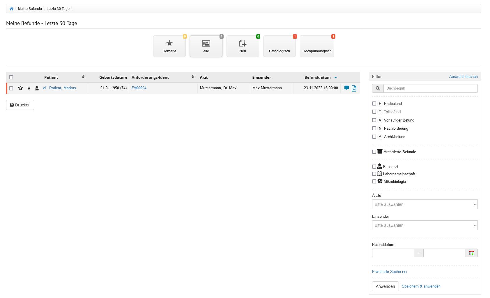Expand Erweiterte Suche (+) options

coord(389,272)
